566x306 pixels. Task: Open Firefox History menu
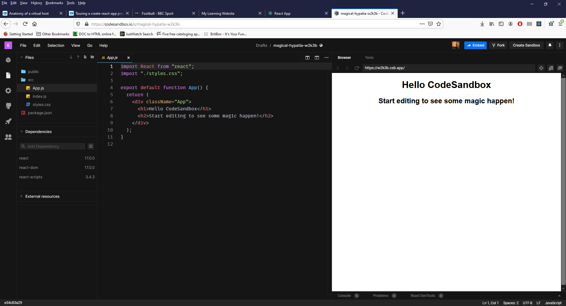coord(37,3)
